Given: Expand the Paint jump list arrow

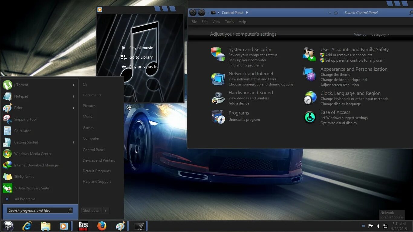Looking at the screenshot, I should click(x=73, y=108).
